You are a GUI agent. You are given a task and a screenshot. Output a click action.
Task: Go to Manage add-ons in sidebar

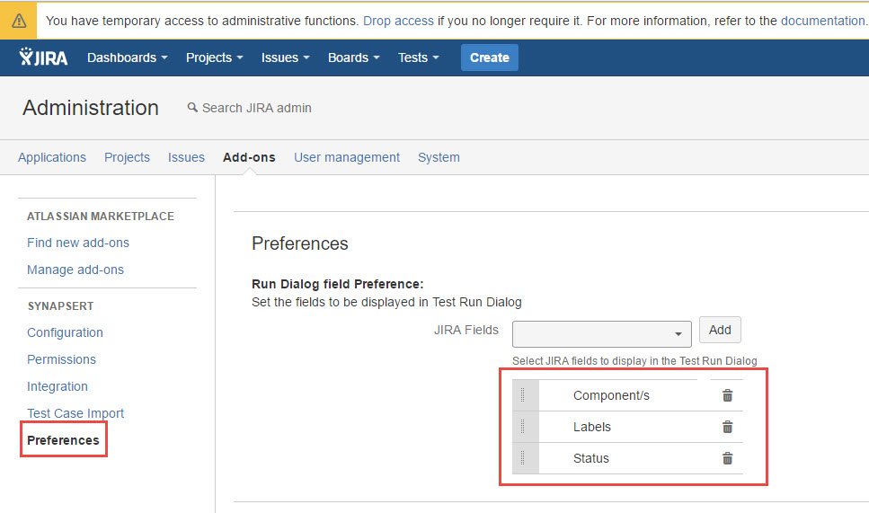pyautogui.click(x=75, y=270)
